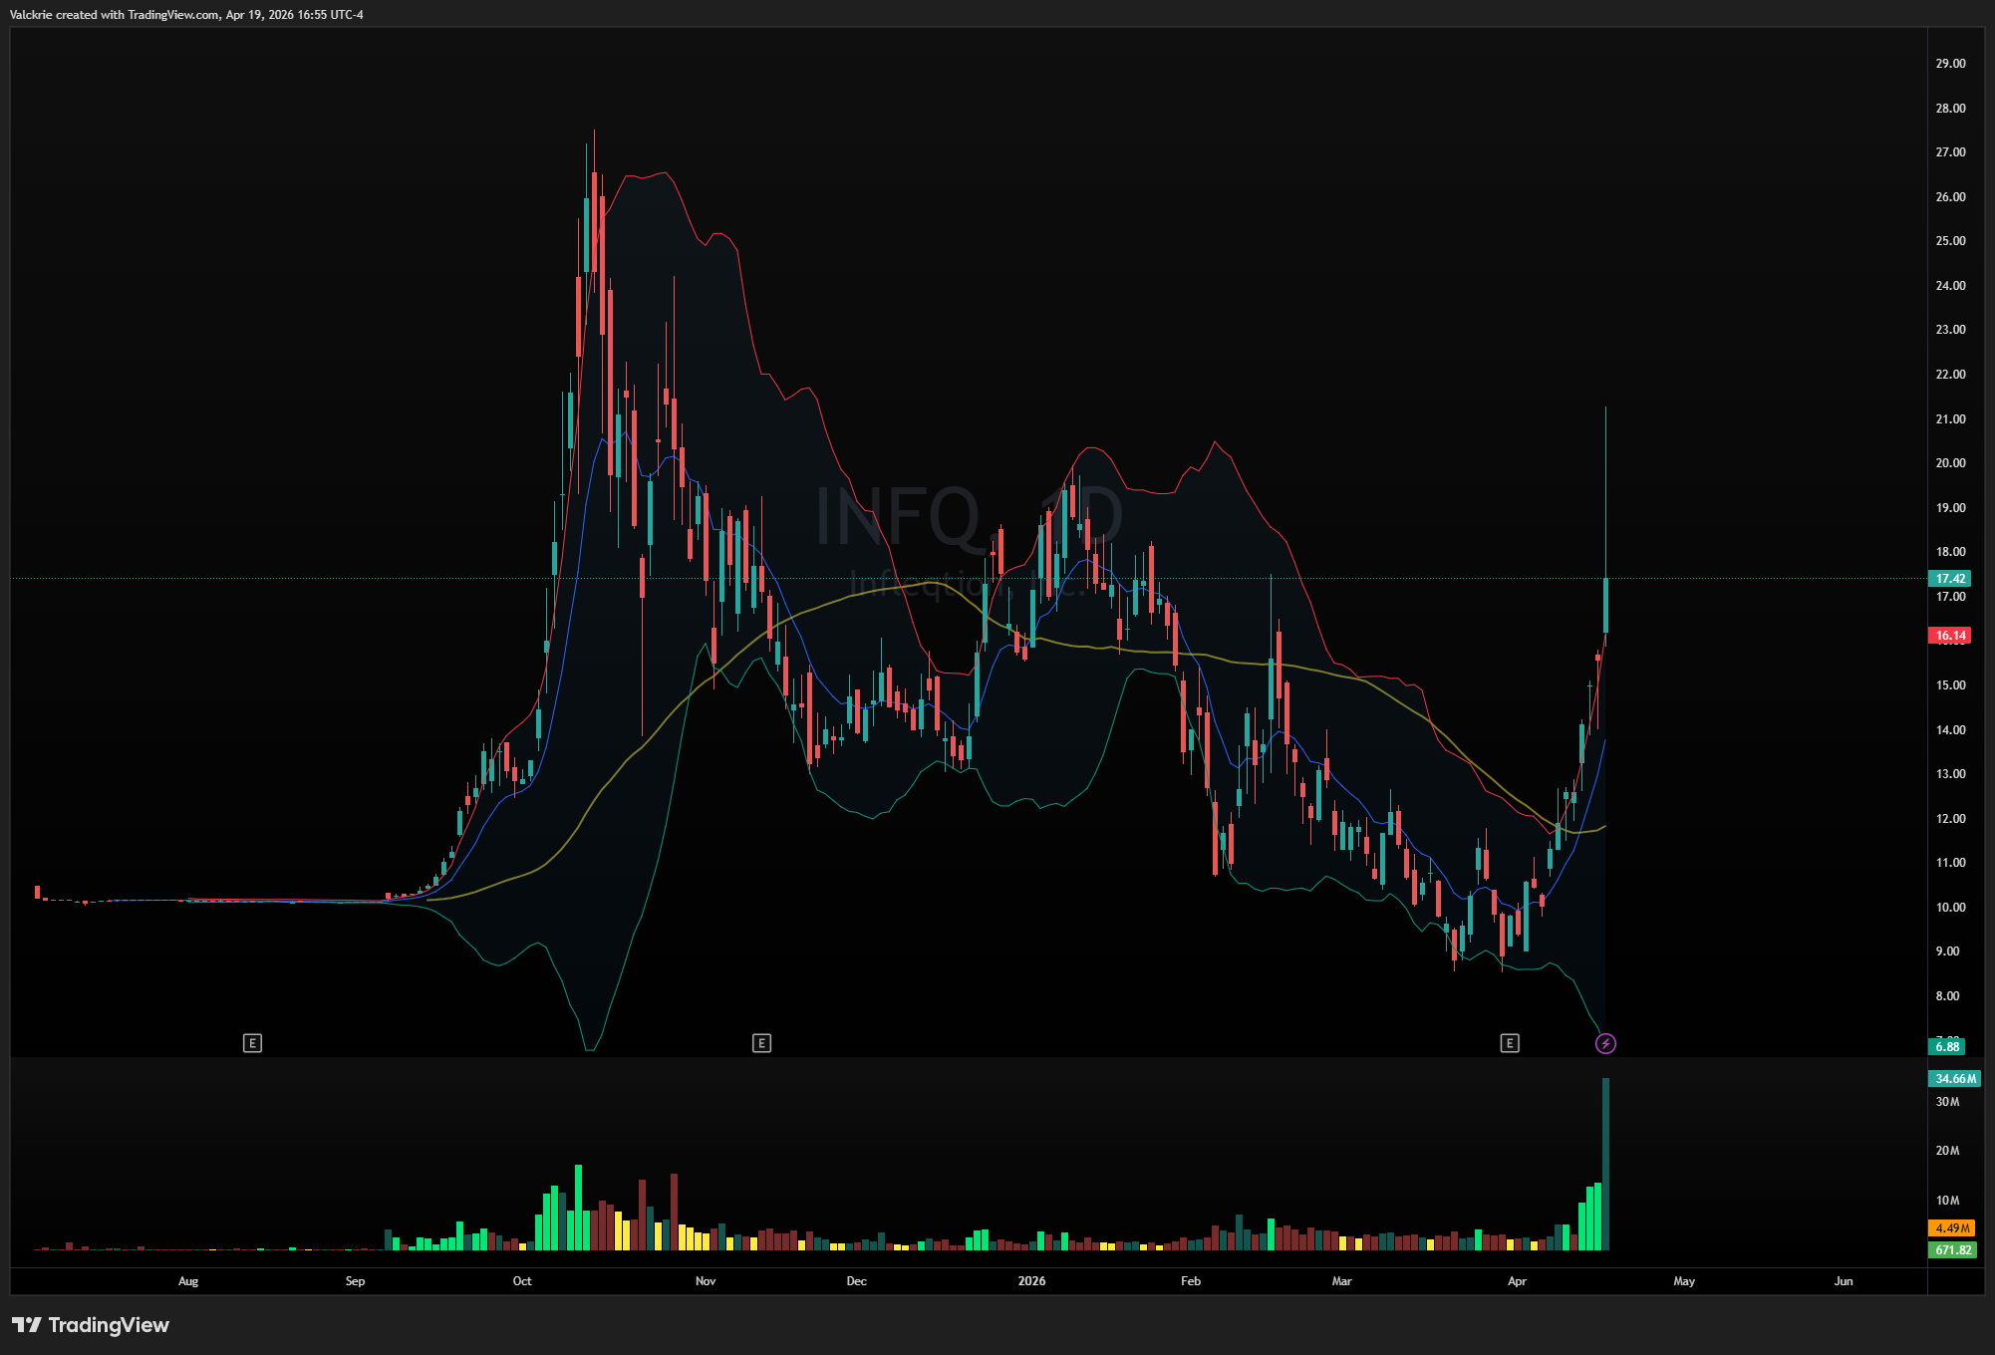Click the INFQ symbol watermark on chart
1995x1355 pixels.
[899, 516]
